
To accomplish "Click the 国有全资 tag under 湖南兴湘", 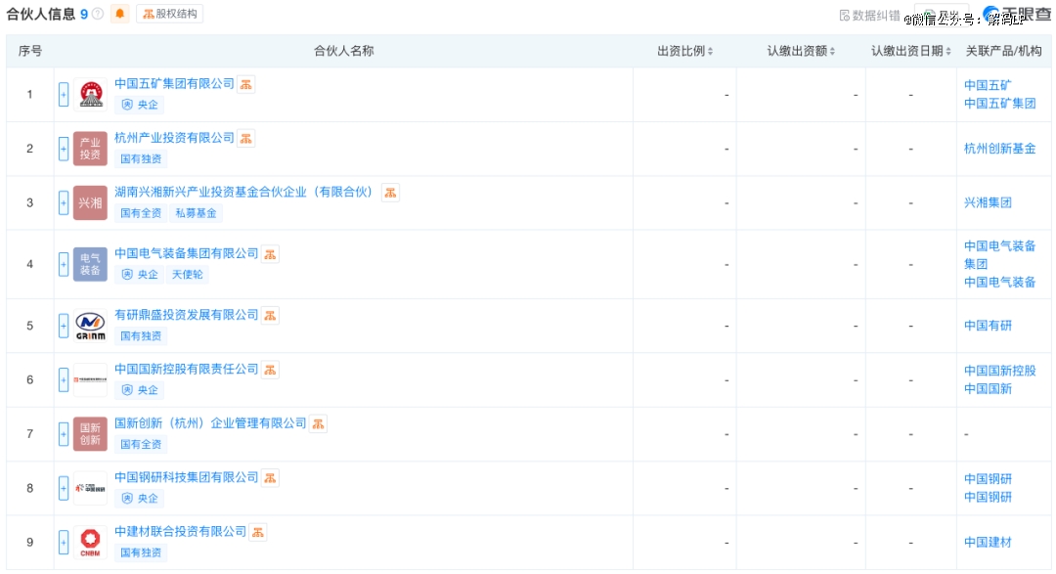I will pyautogui.click(x=141, y=213).
